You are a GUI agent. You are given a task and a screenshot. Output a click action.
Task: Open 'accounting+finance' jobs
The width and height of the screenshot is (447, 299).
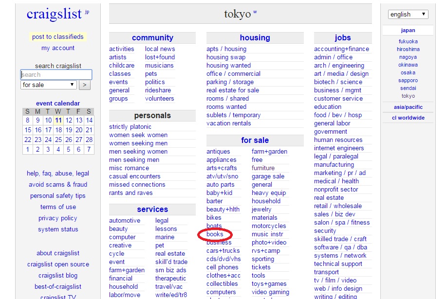click(x=341, y=49)
